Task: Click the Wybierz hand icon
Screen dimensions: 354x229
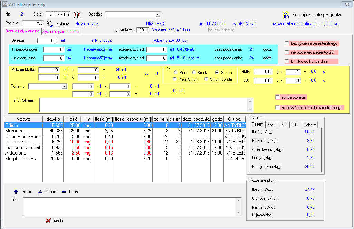Action: [x=50, y=23]
